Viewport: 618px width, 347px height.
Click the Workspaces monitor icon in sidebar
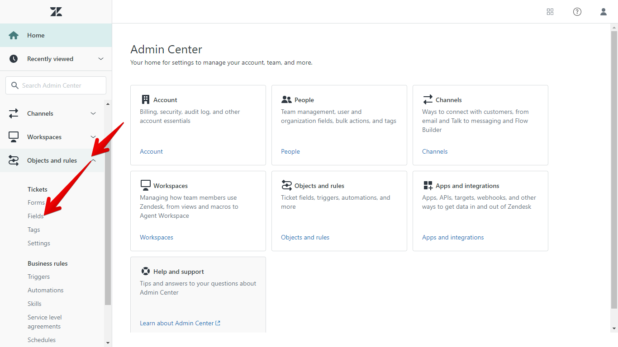point(14,137)
